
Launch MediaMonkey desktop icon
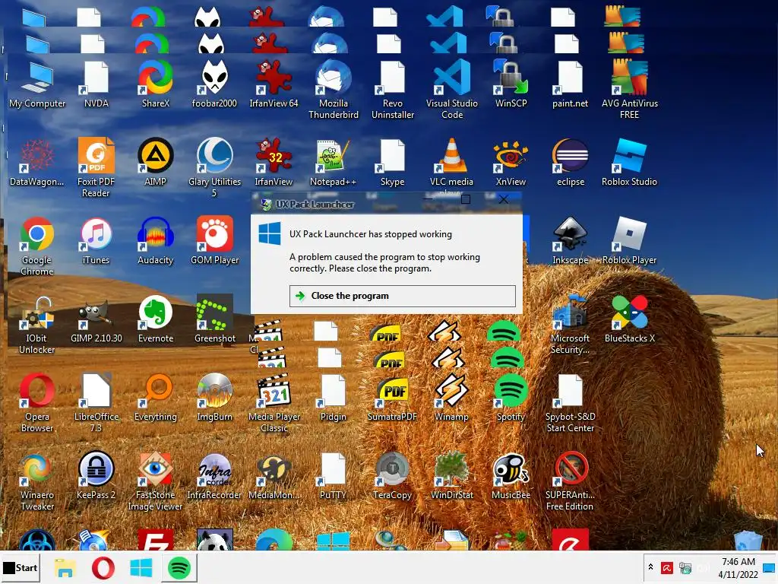click(x=274, y=478)
